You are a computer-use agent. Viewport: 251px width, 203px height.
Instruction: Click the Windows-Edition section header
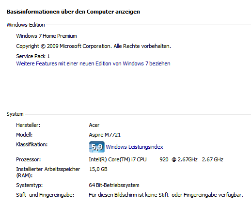point(26,25)
